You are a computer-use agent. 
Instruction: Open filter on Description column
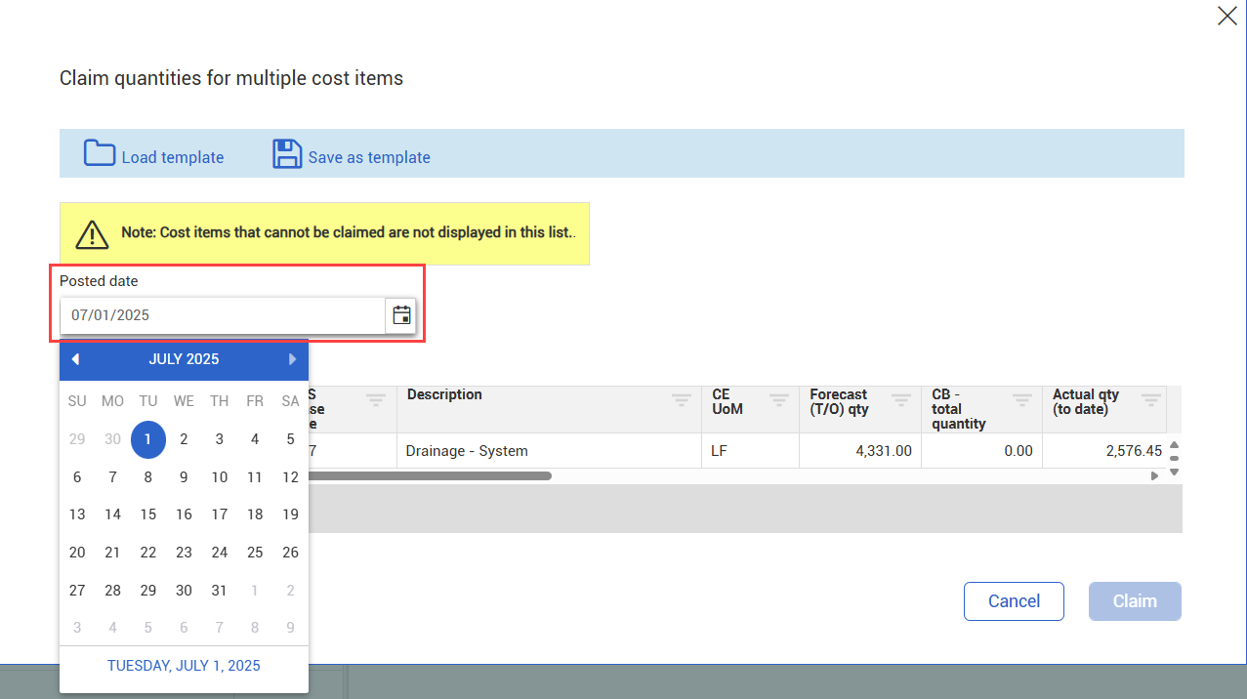coord(681,399)
